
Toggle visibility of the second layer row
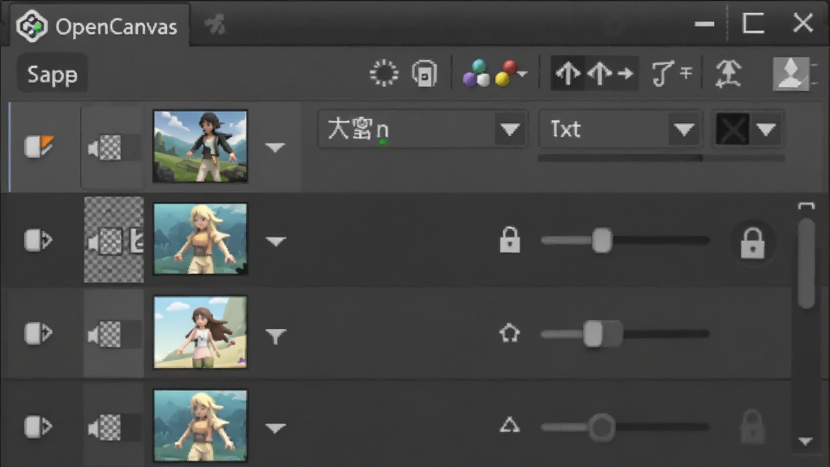tap(38, 240)
